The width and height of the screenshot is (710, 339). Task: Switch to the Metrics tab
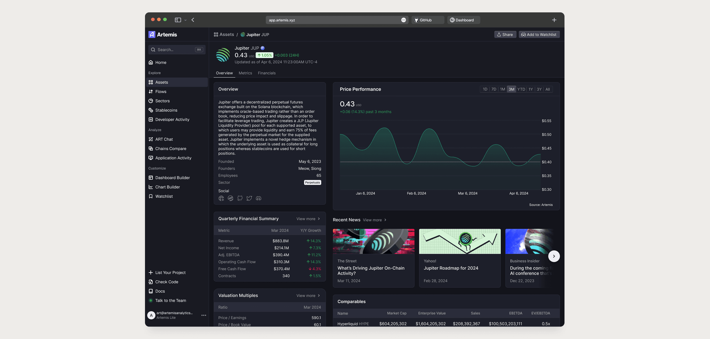(245, 73)
